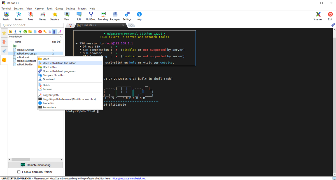Open the orange globe SFTP sidebar tab
Viewport: 336px width, 180px height.
4,60
